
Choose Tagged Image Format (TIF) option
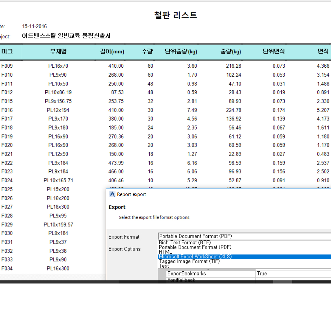244,261
